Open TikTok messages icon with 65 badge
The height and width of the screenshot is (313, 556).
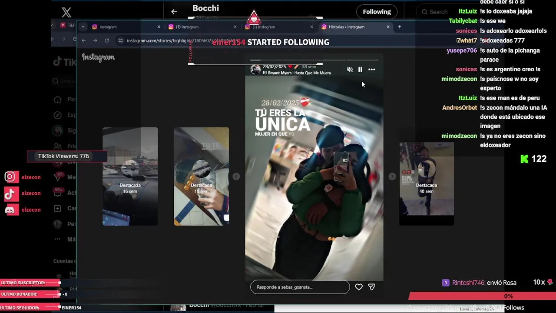(x=58, y=177)
